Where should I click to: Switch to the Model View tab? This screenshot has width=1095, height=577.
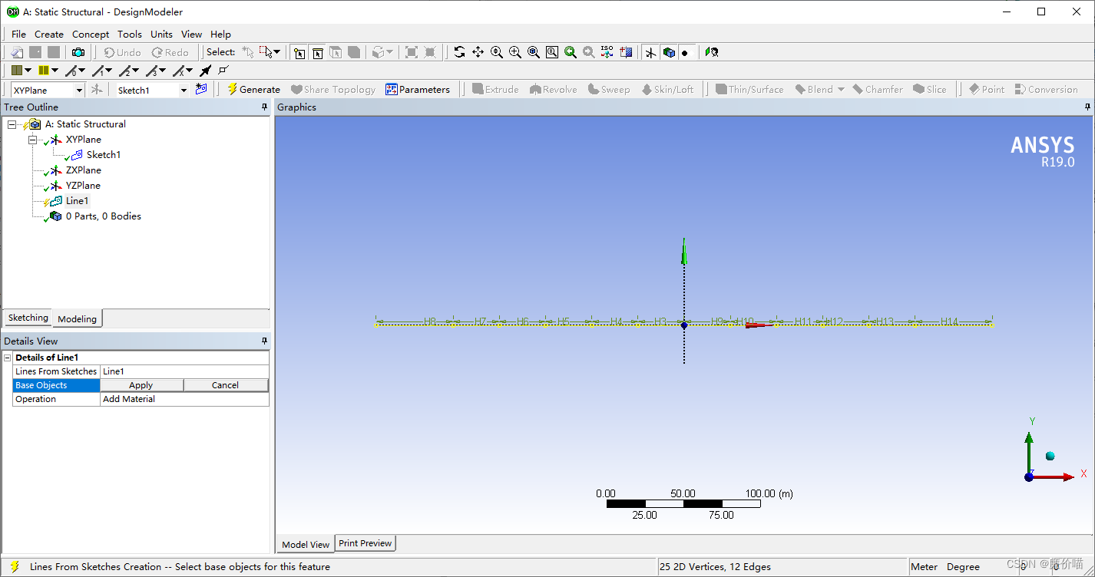tap(306, 544)
